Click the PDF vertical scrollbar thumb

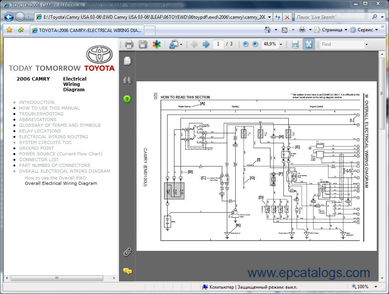382,94
